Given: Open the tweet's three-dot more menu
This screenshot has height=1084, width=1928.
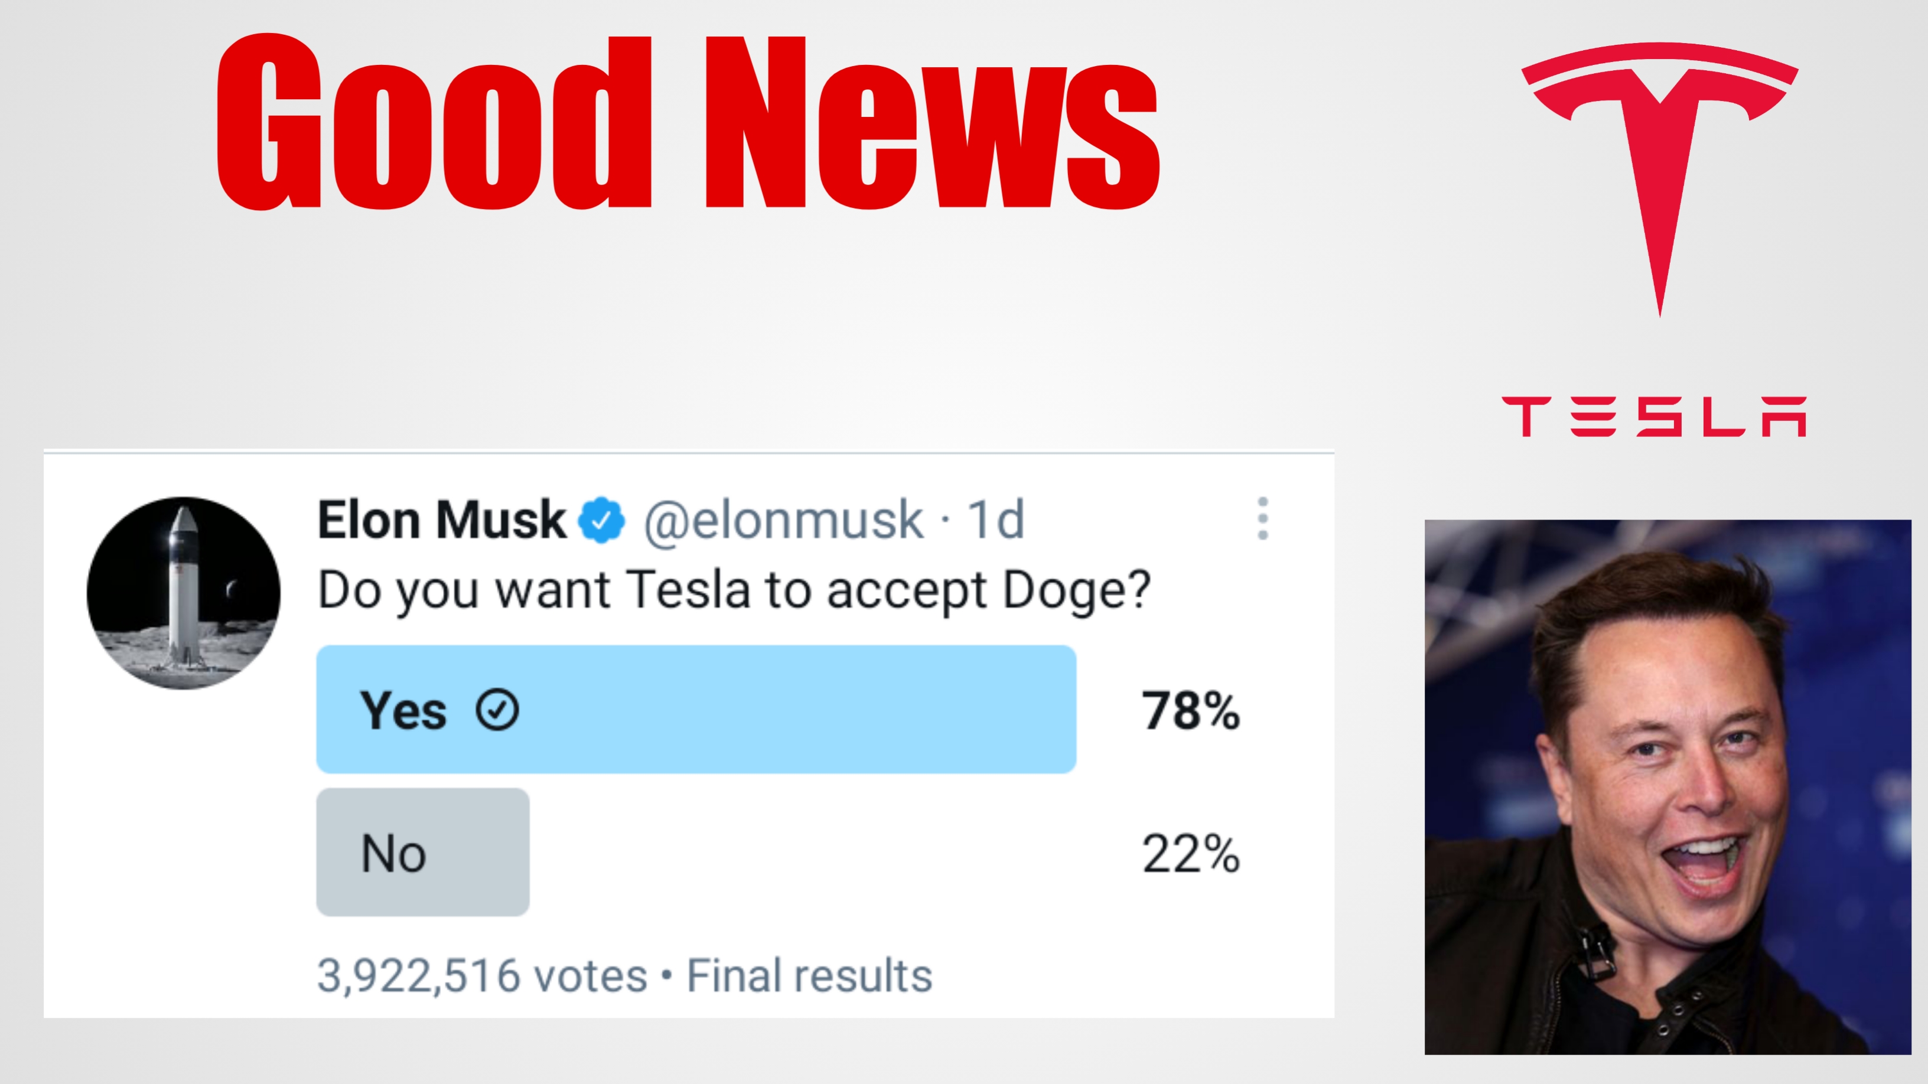Looking at the screenshot, I should [1263, 518].
